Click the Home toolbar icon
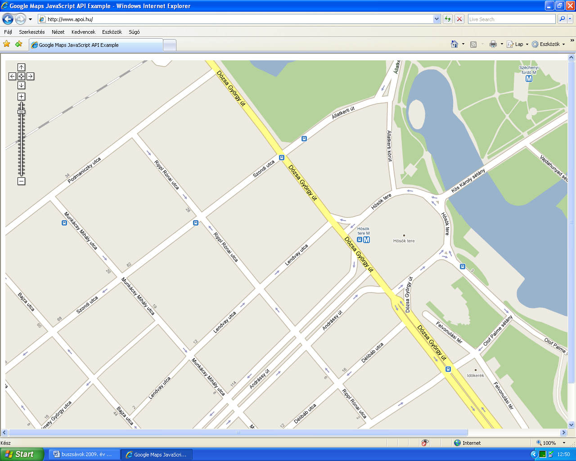The height and width of the screenshot is (461, 576). pyautogui.click(x=454, y=44)
